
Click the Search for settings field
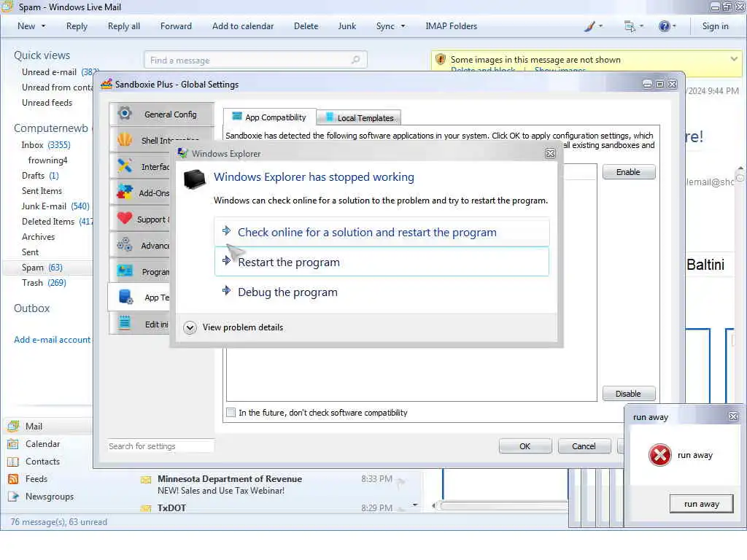160,446
